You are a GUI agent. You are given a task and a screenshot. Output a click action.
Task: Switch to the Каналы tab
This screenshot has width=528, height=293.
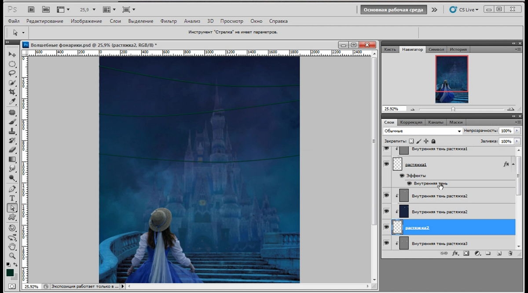(436, 122)
